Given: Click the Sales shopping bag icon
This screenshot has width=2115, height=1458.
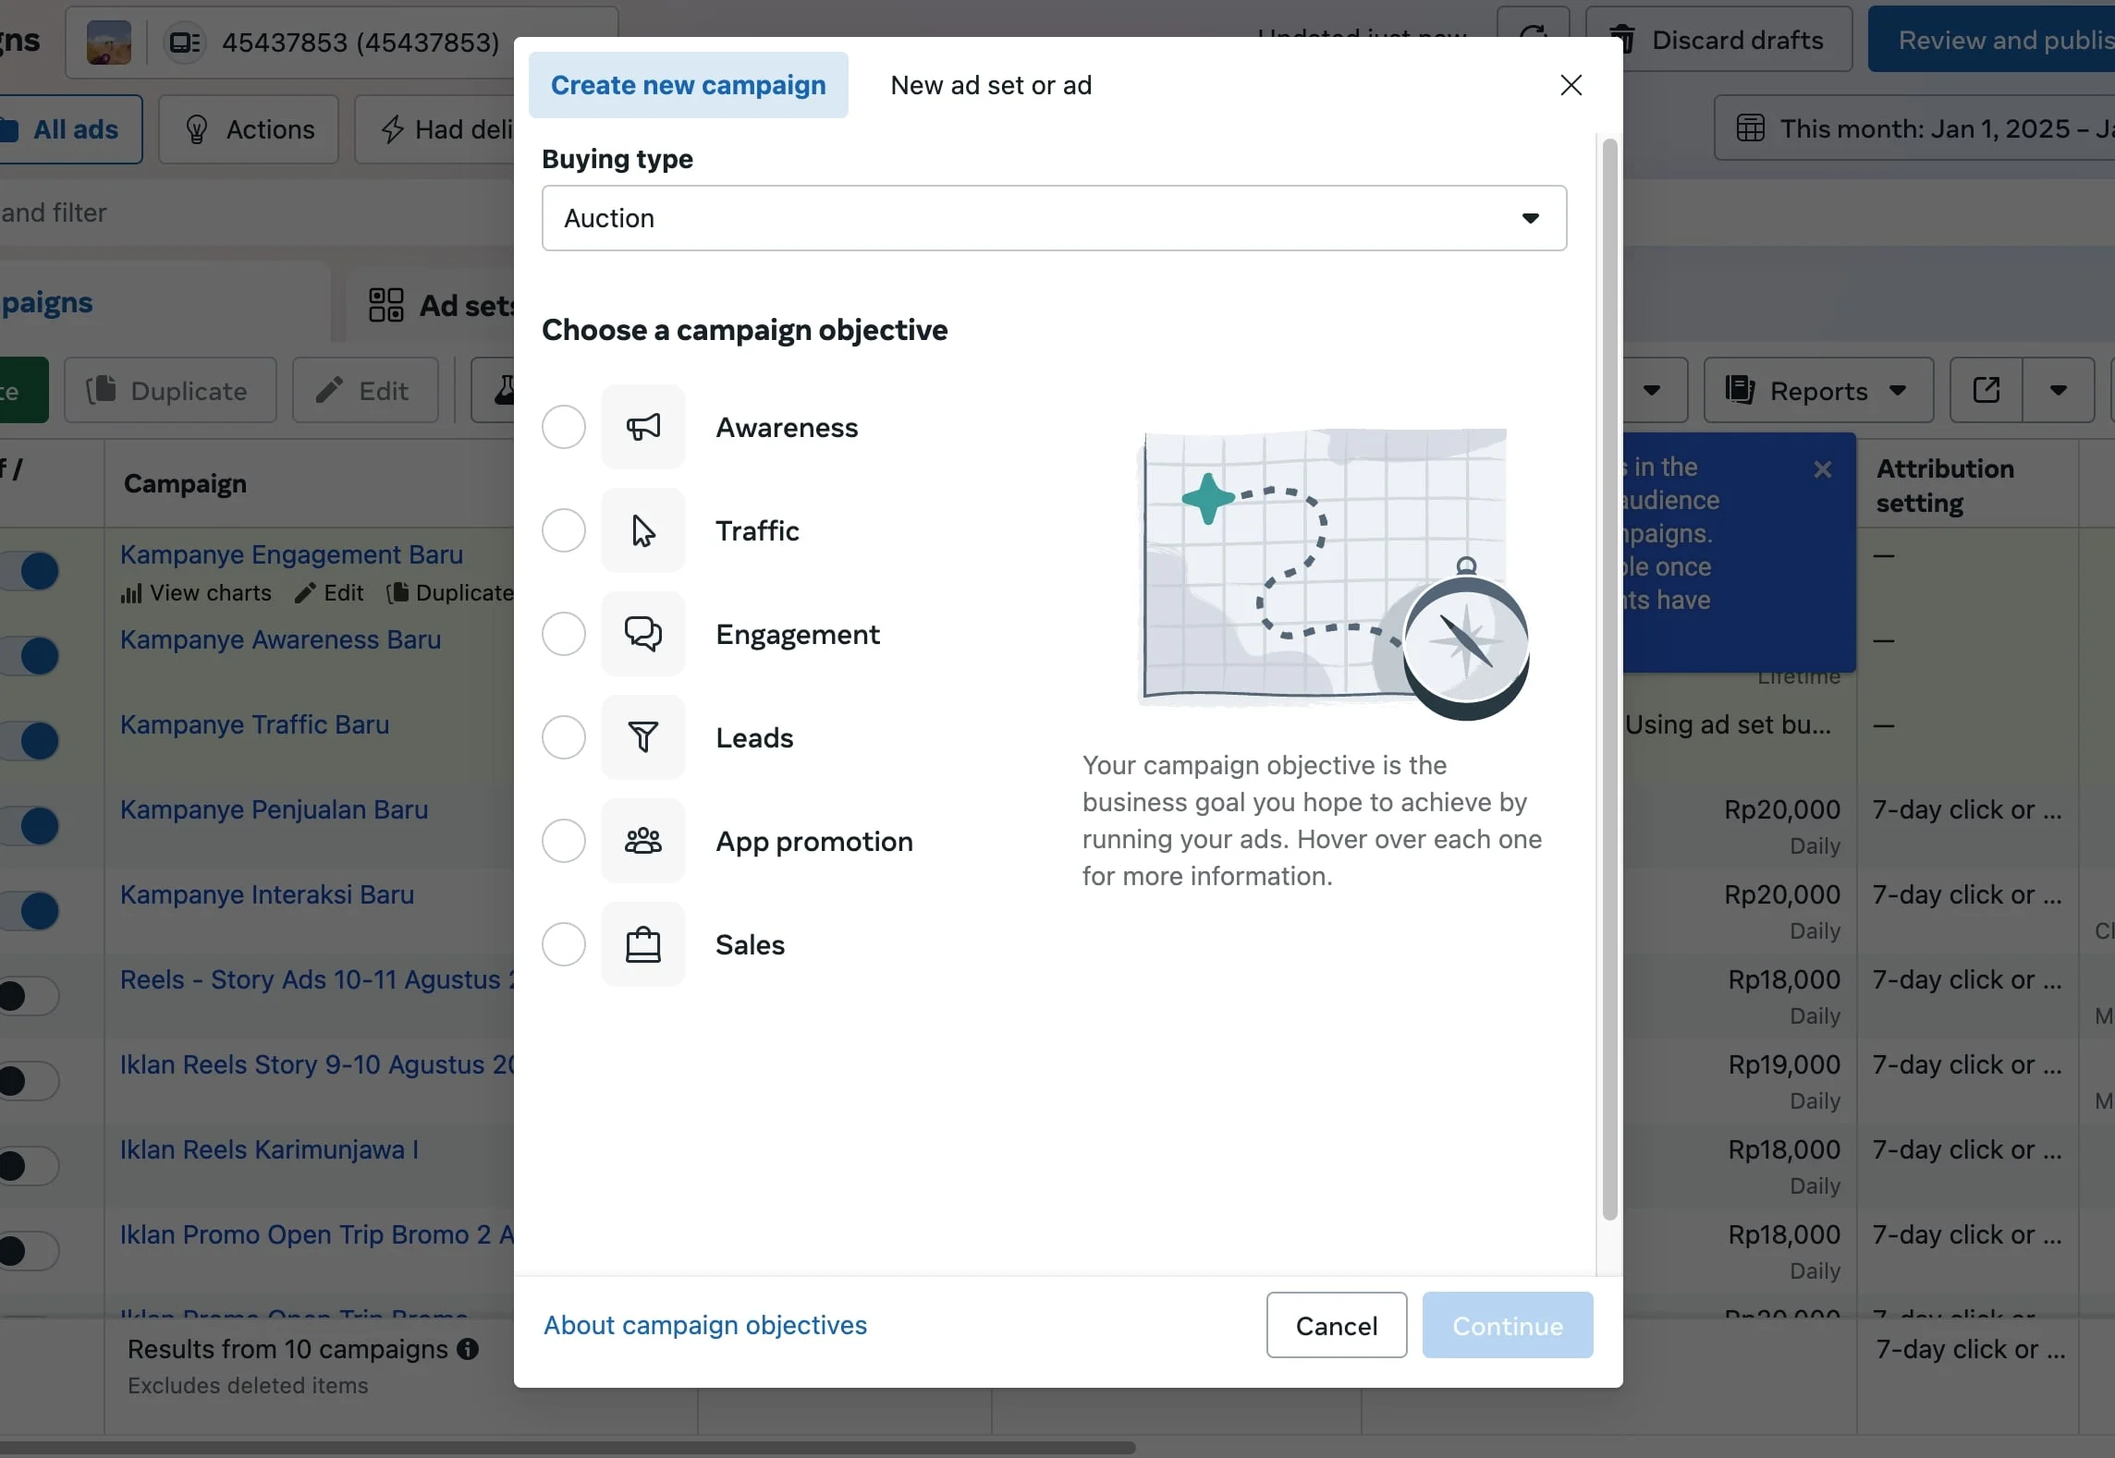Looking at the screenshot, I should click(x=642, y=944).
